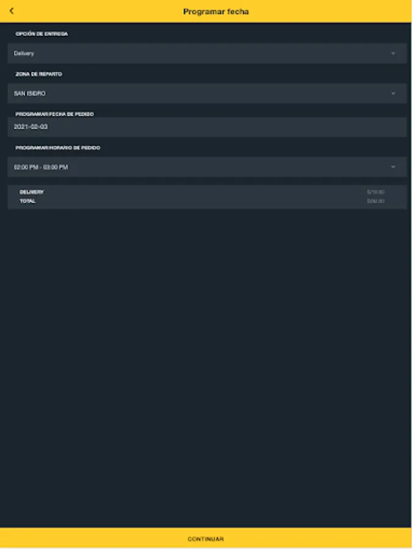
Task: Click the Programar fecha header title
Action: click(x=216, y=12)
